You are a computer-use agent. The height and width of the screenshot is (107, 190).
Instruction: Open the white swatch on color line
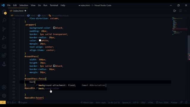[40, 40]
